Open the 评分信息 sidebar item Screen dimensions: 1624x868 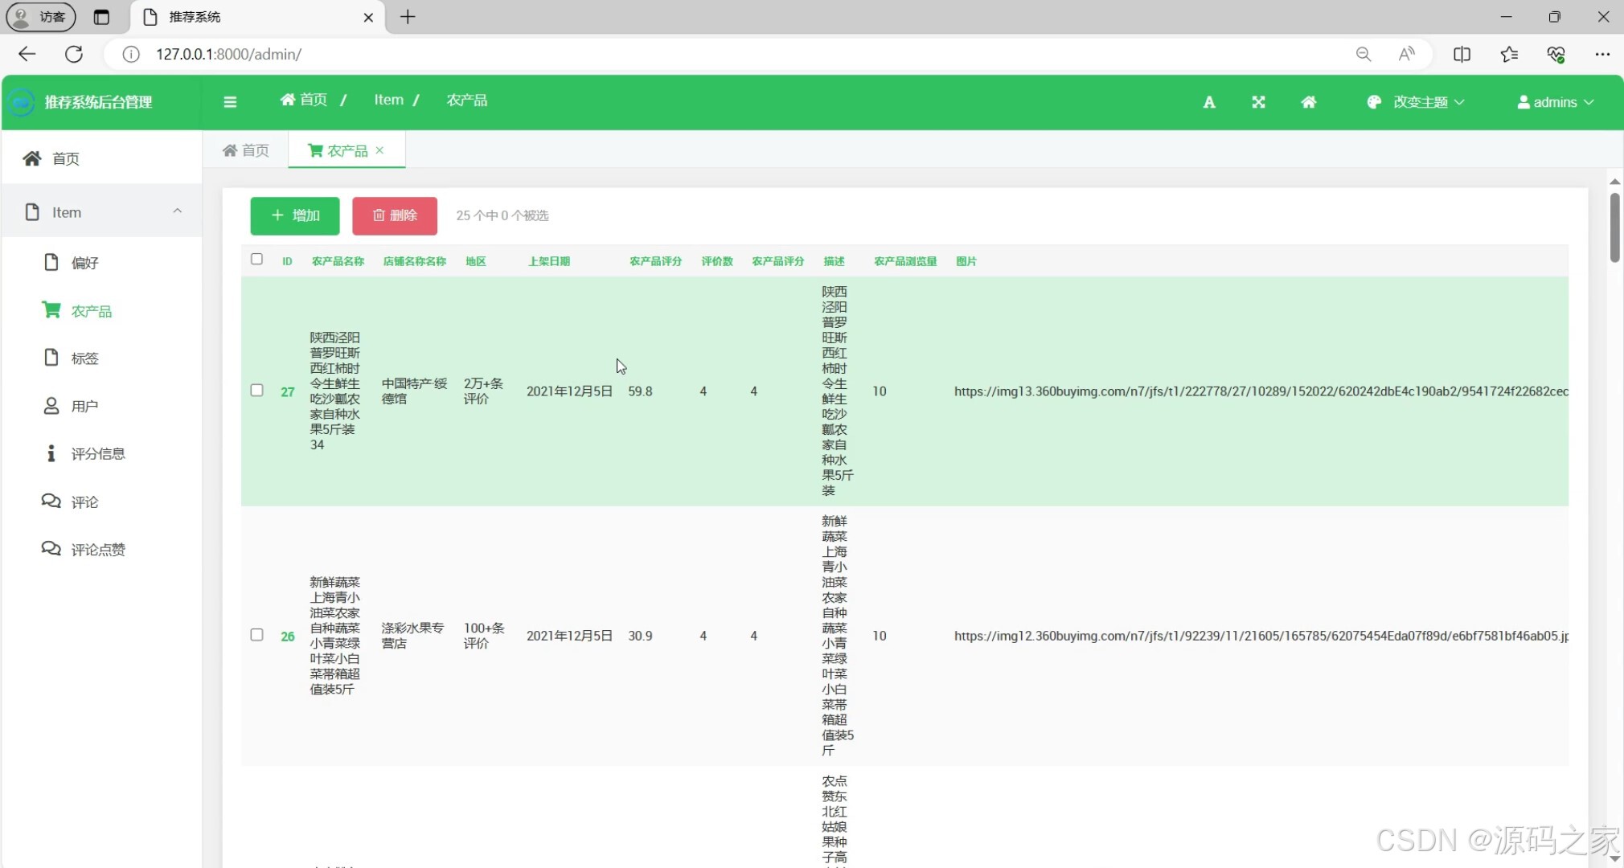point(102,454)
